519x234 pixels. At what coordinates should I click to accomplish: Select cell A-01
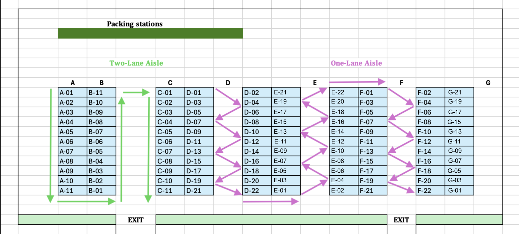(72, 92)
